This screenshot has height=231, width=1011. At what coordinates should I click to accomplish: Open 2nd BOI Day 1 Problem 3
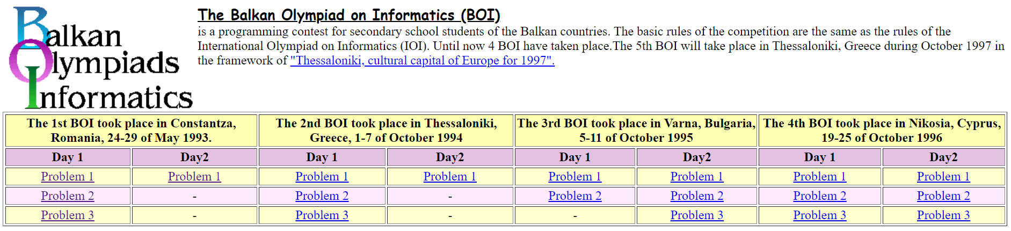point(322,215)
